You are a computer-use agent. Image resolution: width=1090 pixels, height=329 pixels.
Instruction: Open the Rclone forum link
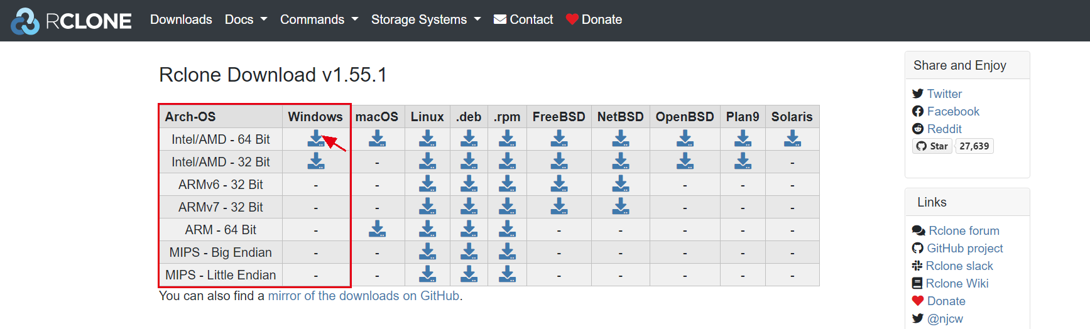(x=964, y=230)
